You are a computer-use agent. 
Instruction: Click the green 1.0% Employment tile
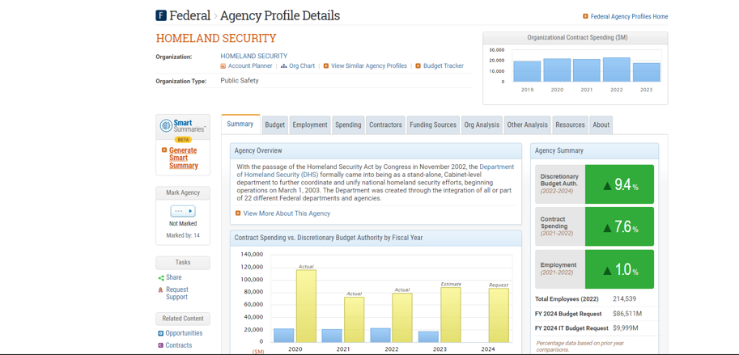pos(619,269)
